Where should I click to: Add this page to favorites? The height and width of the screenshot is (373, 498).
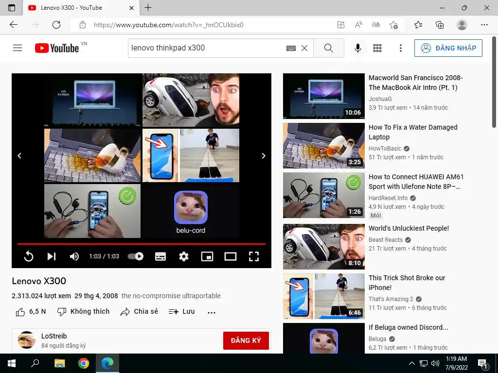tap(394, 25)
